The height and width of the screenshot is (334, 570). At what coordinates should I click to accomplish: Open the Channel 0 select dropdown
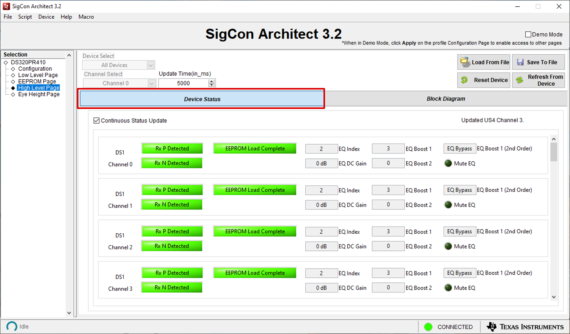119,83
